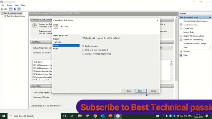
Task: Open the task status time period dropdown
Action: [x=172, y=48]
